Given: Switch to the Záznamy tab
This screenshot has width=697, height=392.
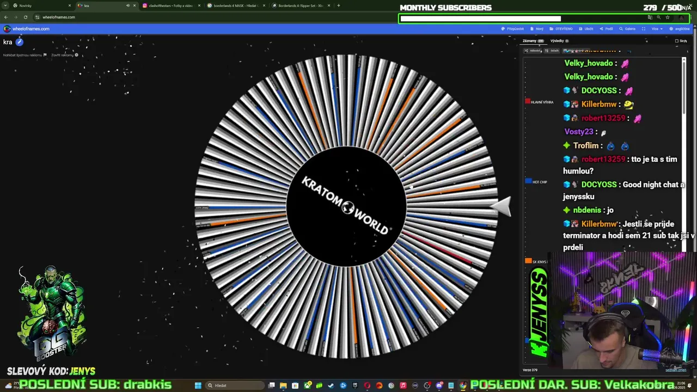Looking at the screenshot, I should tap(533, 41).
